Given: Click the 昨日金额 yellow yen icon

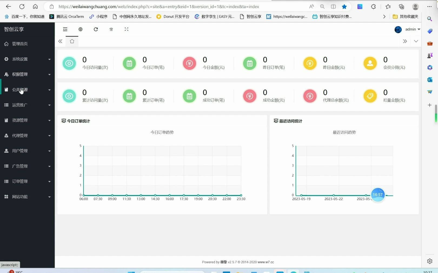Looking at the screenshot, I should (310, 63).
